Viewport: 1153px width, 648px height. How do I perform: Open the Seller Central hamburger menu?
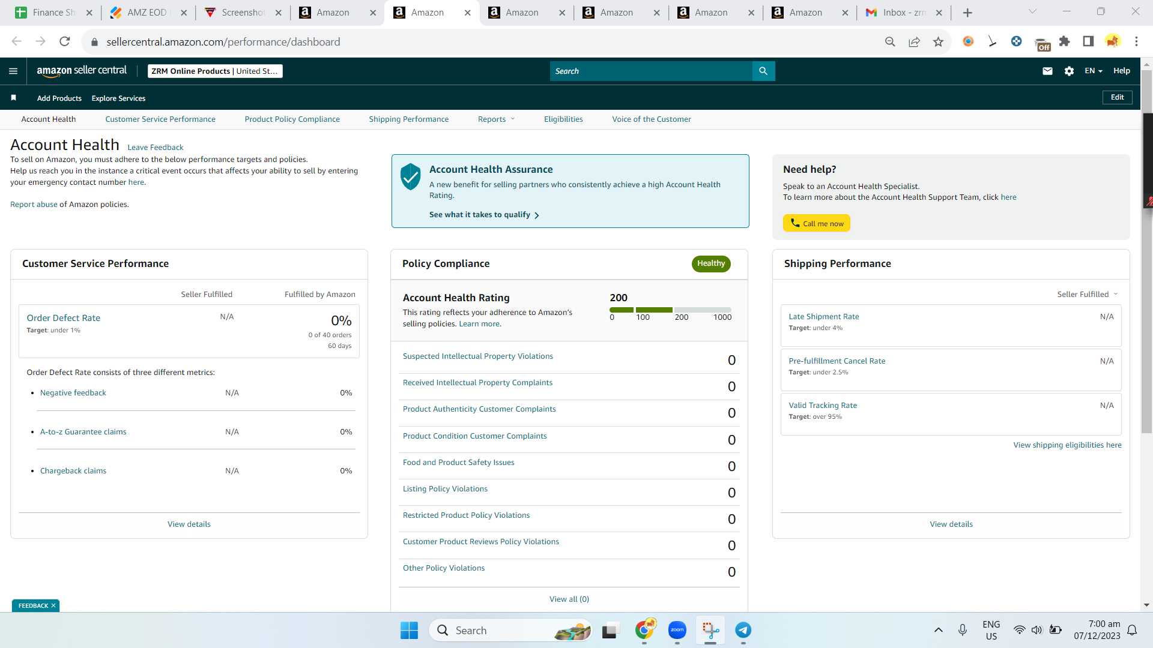coord(13,71)
